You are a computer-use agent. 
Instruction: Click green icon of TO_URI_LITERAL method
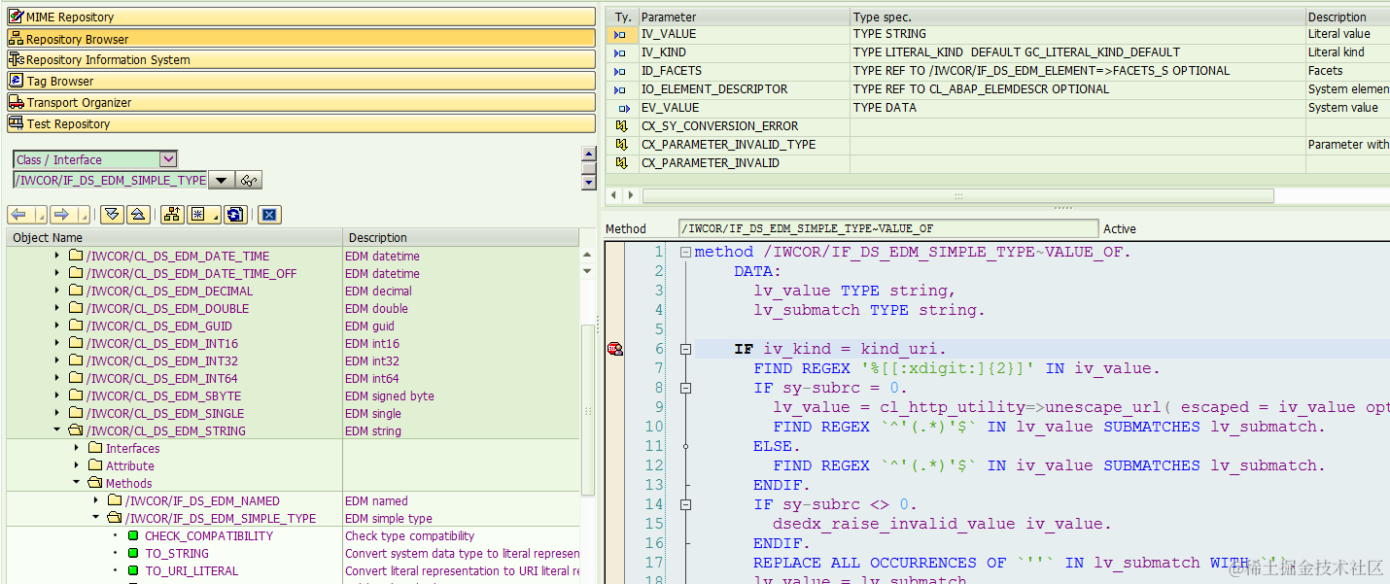(x=133, y=571)
